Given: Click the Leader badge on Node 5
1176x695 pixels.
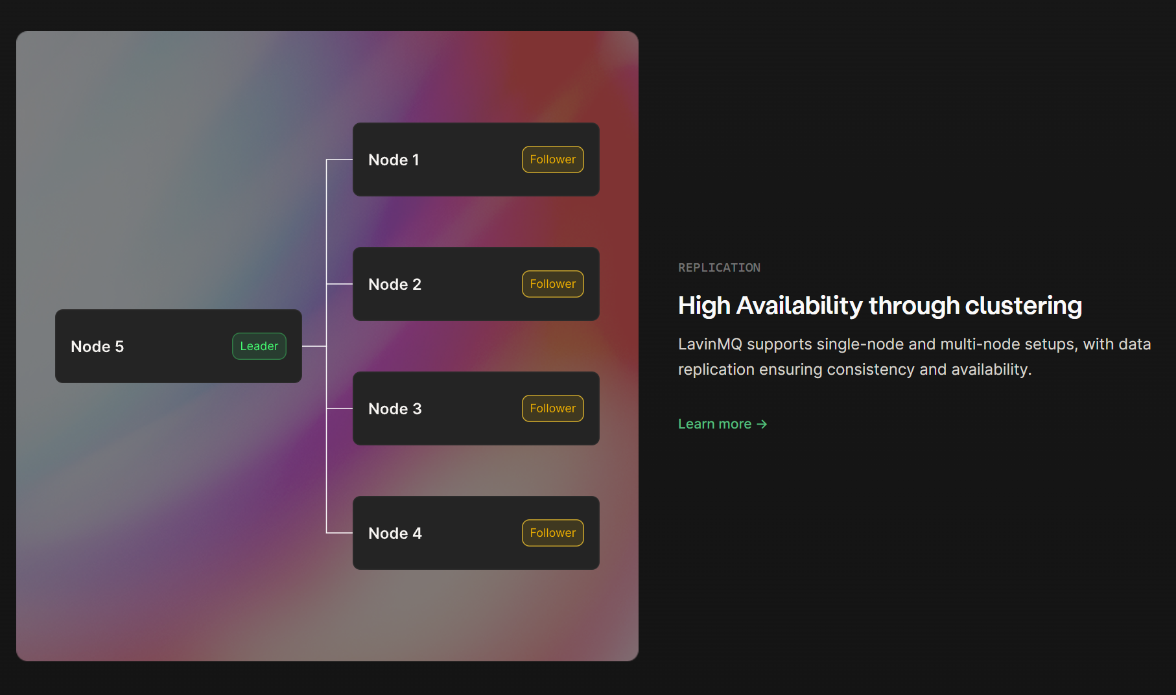Looking at the screenshot, I should coord(259,346).
